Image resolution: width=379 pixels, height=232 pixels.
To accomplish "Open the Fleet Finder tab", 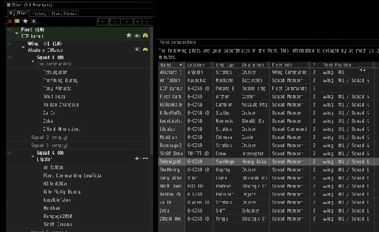I will coord(64,14).
